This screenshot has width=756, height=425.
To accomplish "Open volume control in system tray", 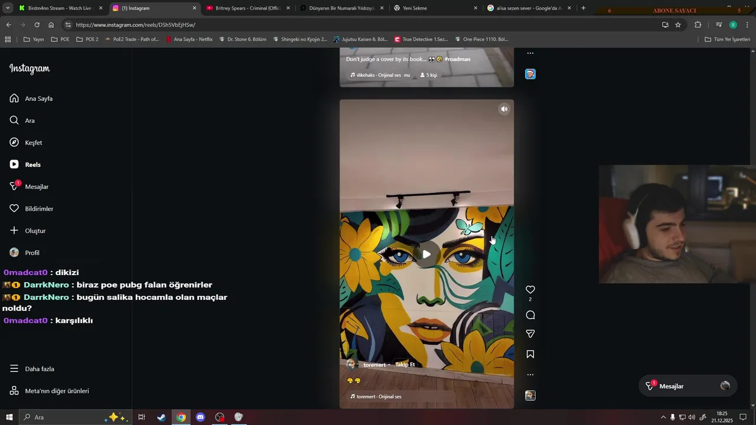I will click(x=692, y=417).
